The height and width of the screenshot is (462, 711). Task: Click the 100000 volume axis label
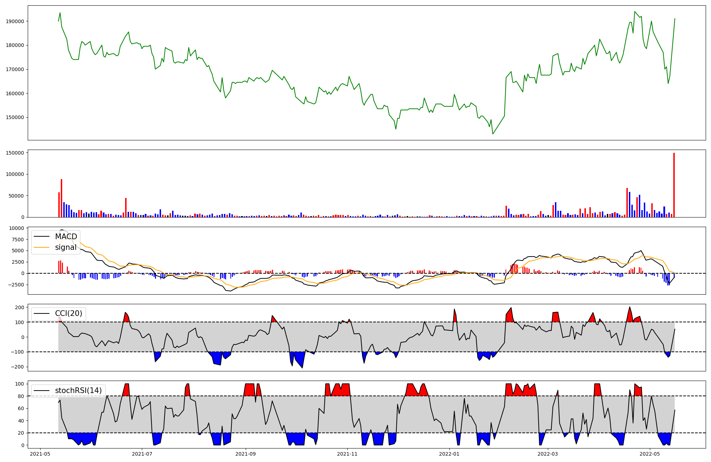[x=15, y=174]
